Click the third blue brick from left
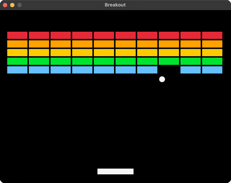The width and height of the screenshot is (231, 183). (61, 70)
